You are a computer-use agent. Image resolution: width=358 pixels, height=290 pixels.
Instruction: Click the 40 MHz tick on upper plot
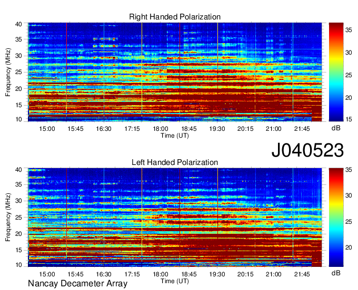coord(18,24)
